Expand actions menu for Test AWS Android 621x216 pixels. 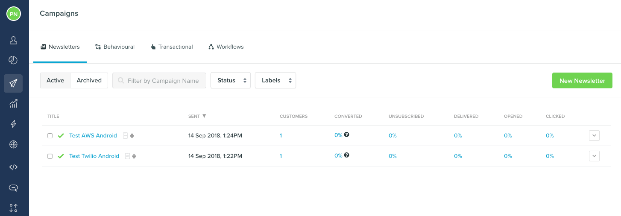click(x=594, y=136)
